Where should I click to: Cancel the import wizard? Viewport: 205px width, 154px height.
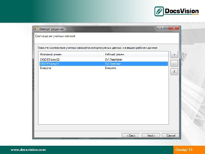point(171,135)
